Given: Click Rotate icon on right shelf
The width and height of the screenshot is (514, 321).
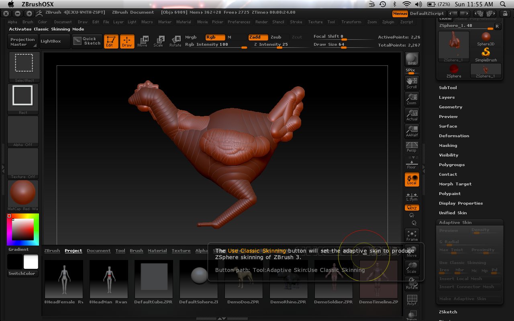Looking at the screenshot, I should [412, 283].
